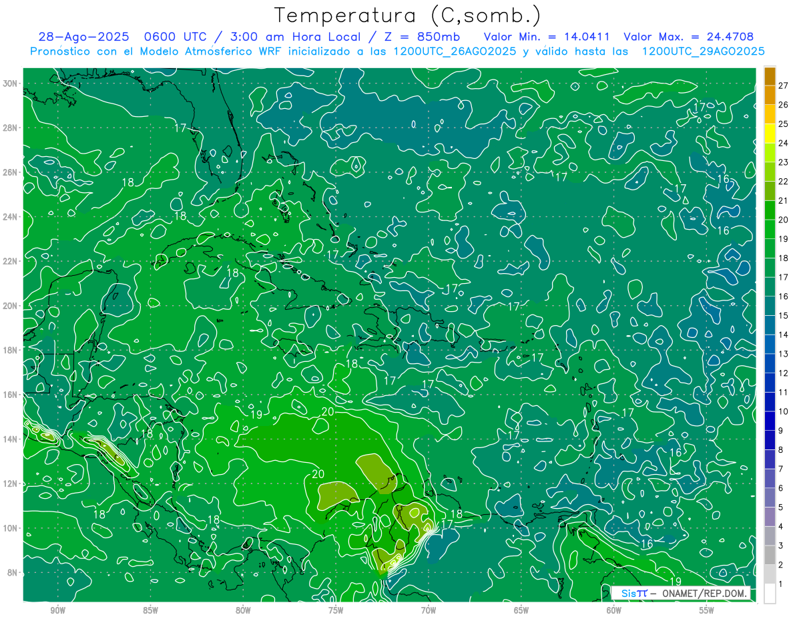Click the '70W' longitude axis label

pos(429,610)
